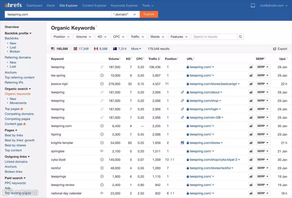Collapse the Backlink profile sidebar section
This screenshot has height=198, width=292.
[x=18, y=33]
